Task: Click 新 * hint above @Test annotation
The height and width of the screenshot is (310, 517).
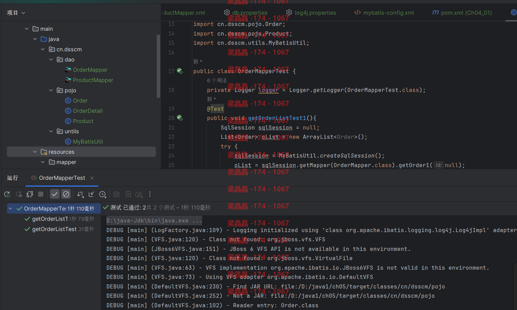Action: 211,99
